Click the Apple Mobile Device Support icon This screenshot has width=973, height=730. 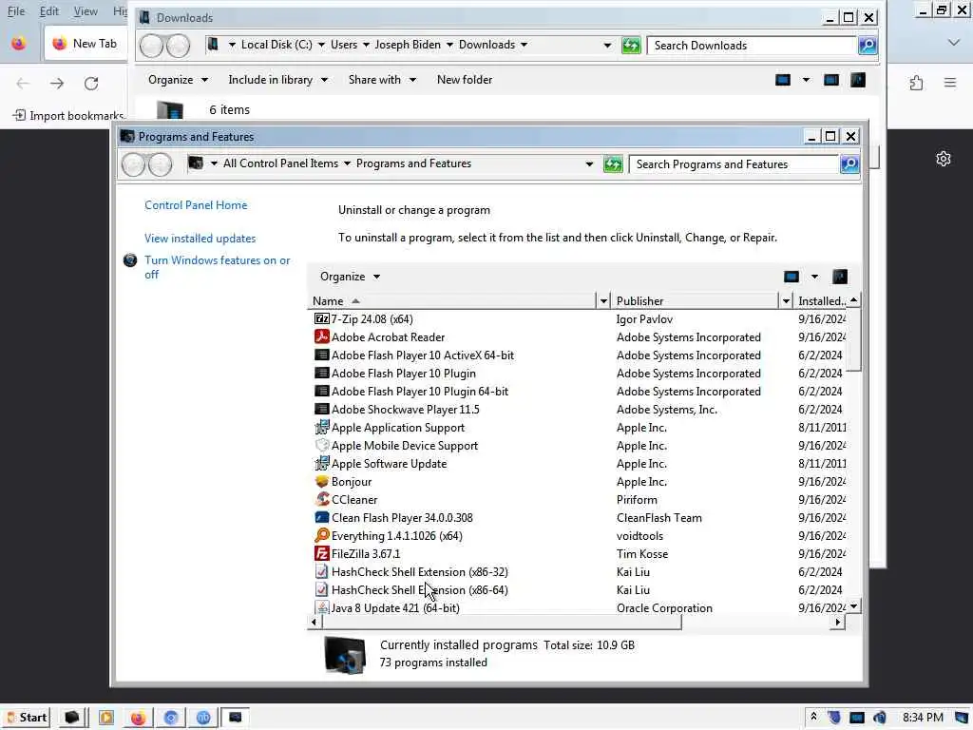(x=321, y=445)
